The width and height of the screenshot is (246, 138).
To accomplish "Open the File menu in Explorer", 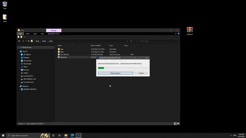I will click(20, 34).
